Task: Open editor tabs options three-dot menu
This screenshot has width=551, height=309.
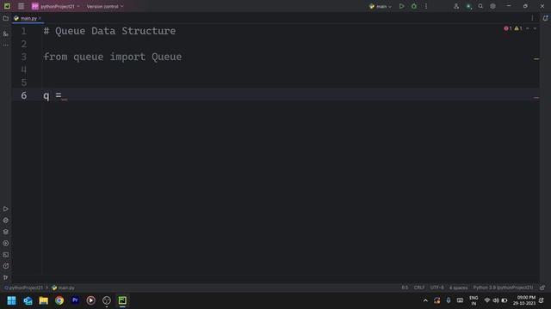Action: [x=532, y=18]
